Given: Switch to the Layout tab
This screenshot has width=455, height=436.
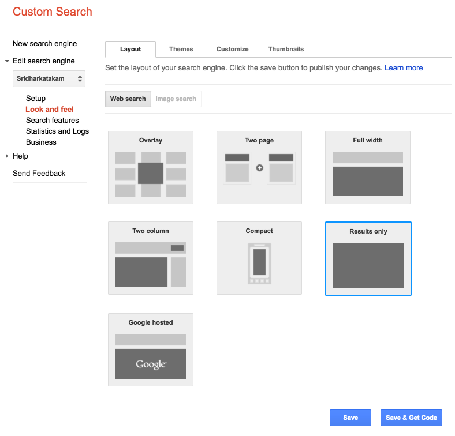Looking at the screenshot, I should tap(130, 49).
